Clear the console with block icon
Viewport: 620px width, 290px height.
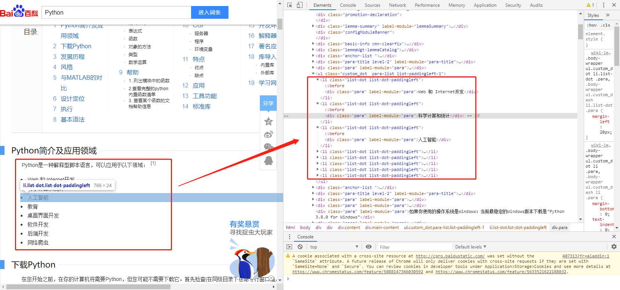click(x=300, y=247)
